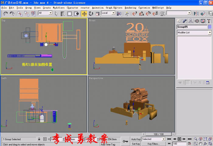Click the 100 / 100 time slider

click(x=159, y=134)
